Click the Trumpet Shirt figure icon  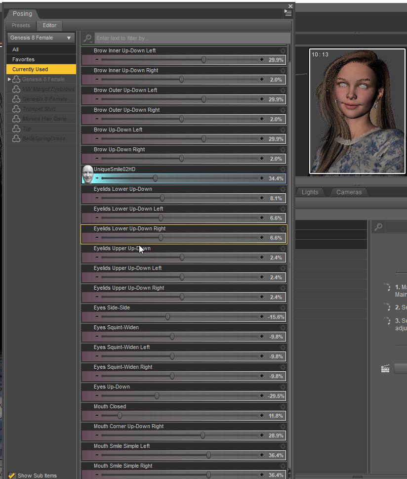[x=16, y=109]
